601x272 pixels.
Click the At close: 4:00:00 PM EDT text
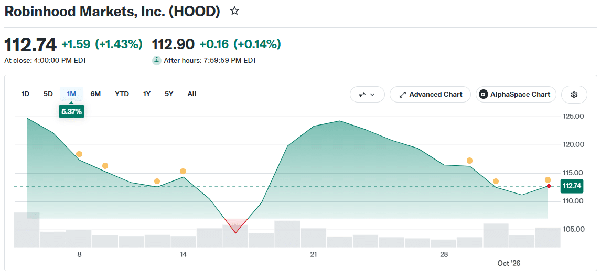[x=45, y=61]
